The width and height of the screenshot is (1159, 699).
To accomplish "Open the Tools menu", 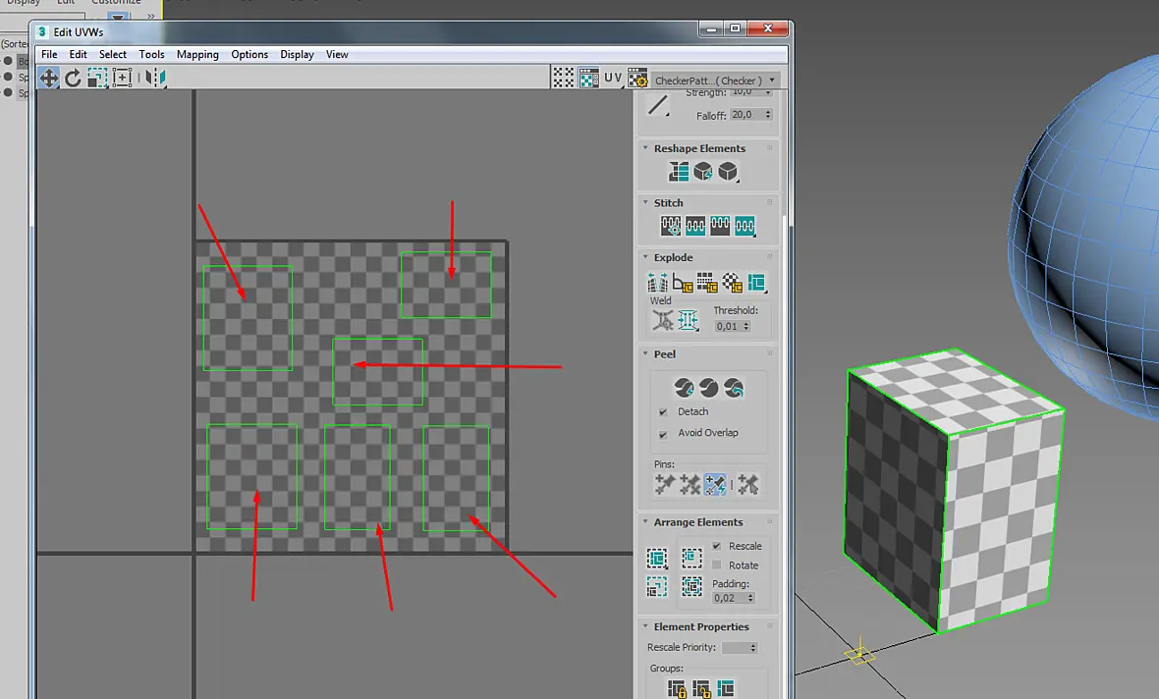I will 151,55.
